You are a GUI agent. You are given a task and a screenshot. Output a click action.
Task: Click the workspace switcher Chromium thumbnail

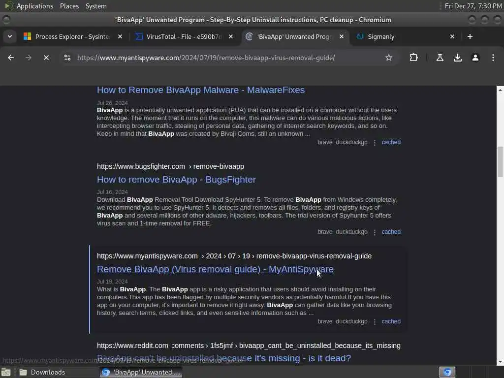pos(447,372)
